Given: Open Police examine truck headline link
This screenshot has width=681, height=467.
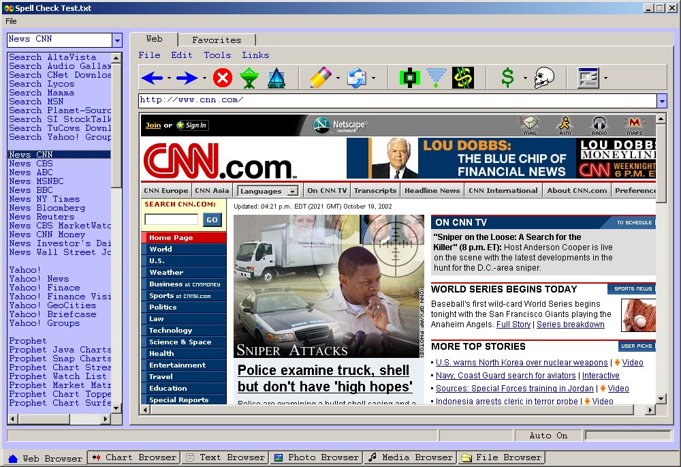Looking at the screenshot, I should 325,378.
